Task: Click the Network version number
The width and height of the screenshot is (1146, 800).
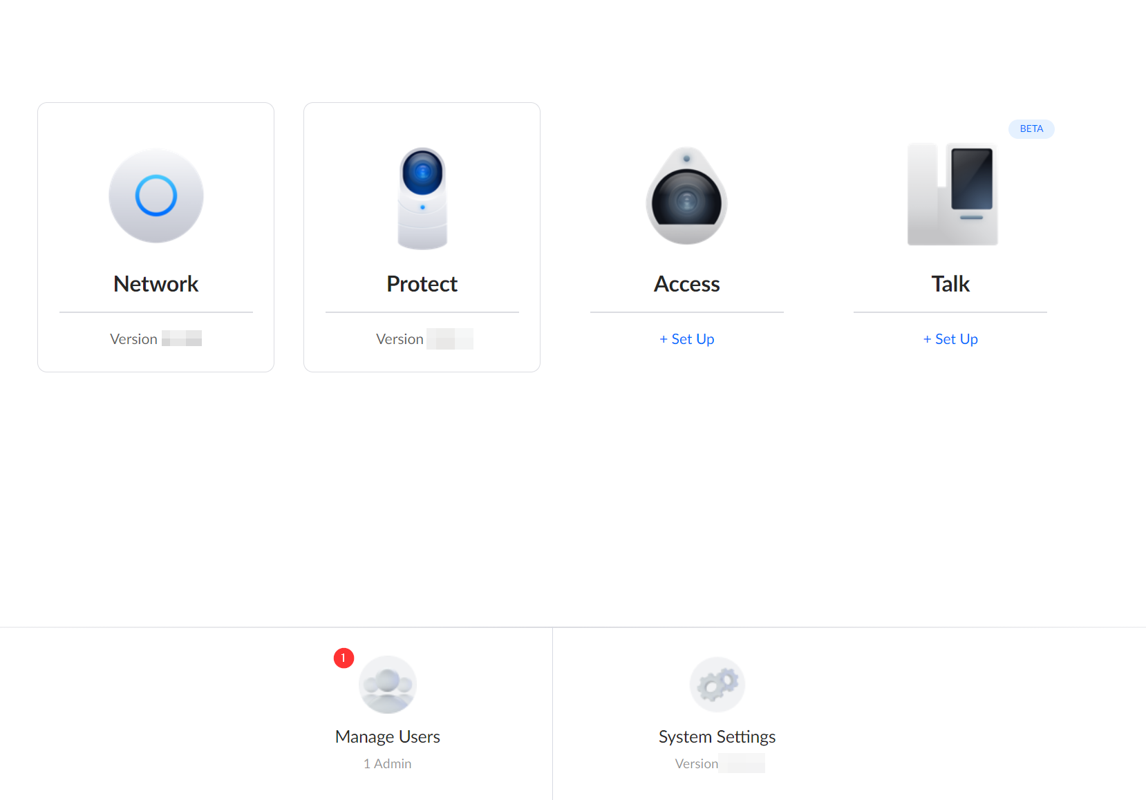Action: click(181, 339)
